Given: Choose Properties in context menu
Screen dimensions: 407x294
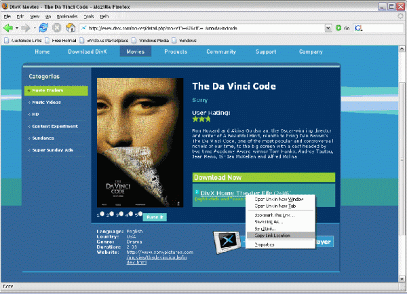Looking at the screenshot, I should click(280, 244).
